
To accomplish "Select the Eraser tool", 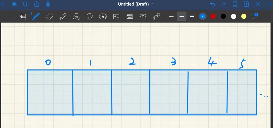I will 49,17.
